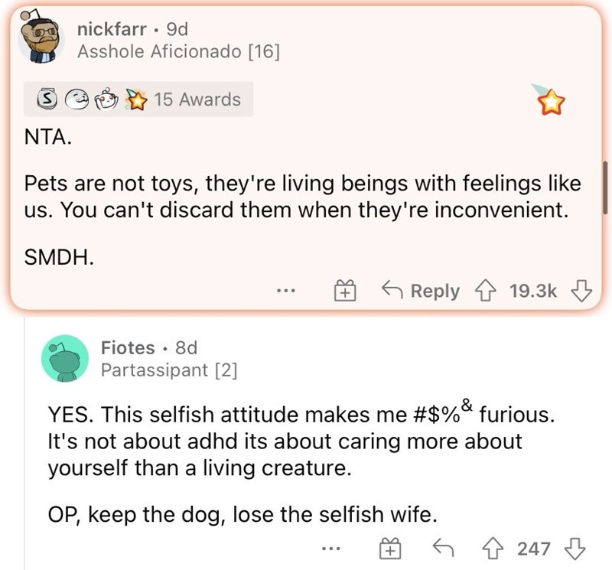Viewport: 612px width, 570px height.
Task: Click Fiotes' green snoo avatar
Action: [63, 358]
